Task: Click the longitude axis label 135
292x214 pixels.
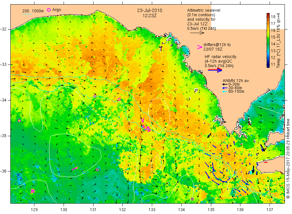Action: (211, 210)
